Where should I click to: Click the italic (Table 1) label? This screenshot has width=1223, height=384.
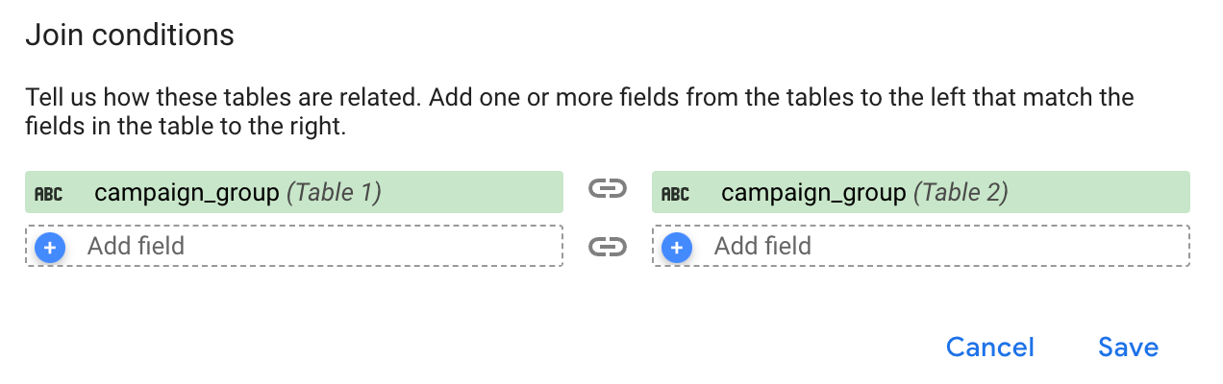point(335,193)
